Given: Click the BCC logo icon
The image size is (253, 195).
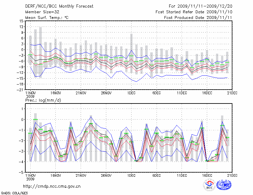Looking at the screenshot, I should pyautogui.click(x=209, y=185).
